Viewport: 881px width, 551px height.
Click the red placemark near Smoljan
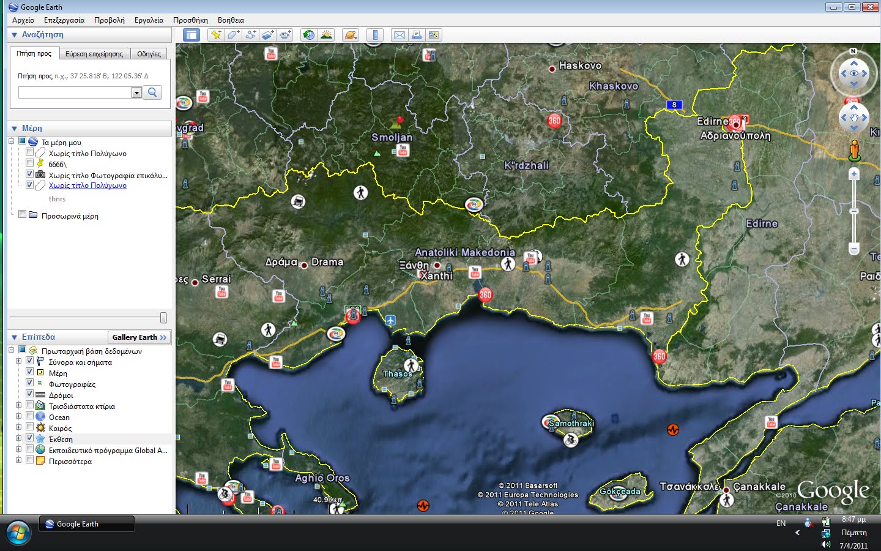400,120
